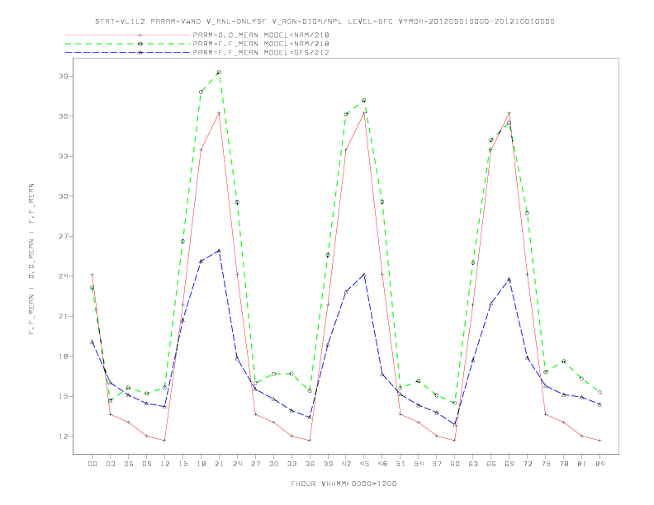Click the x-axis tick label '57'
The height and width of the screenshot is (505, 654).
(437, 464)
